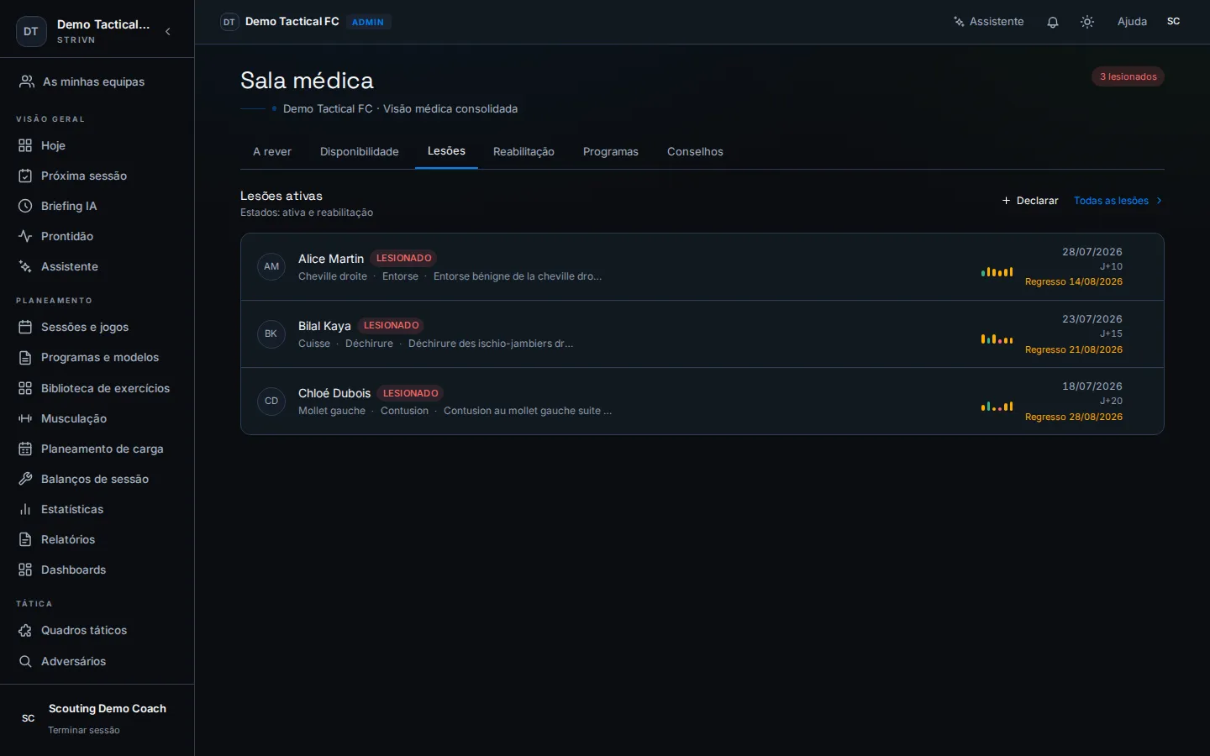Open the SC user avatar menu
The height and width of the screenshot is (756, 1210).
click(x=1174, y=22)
